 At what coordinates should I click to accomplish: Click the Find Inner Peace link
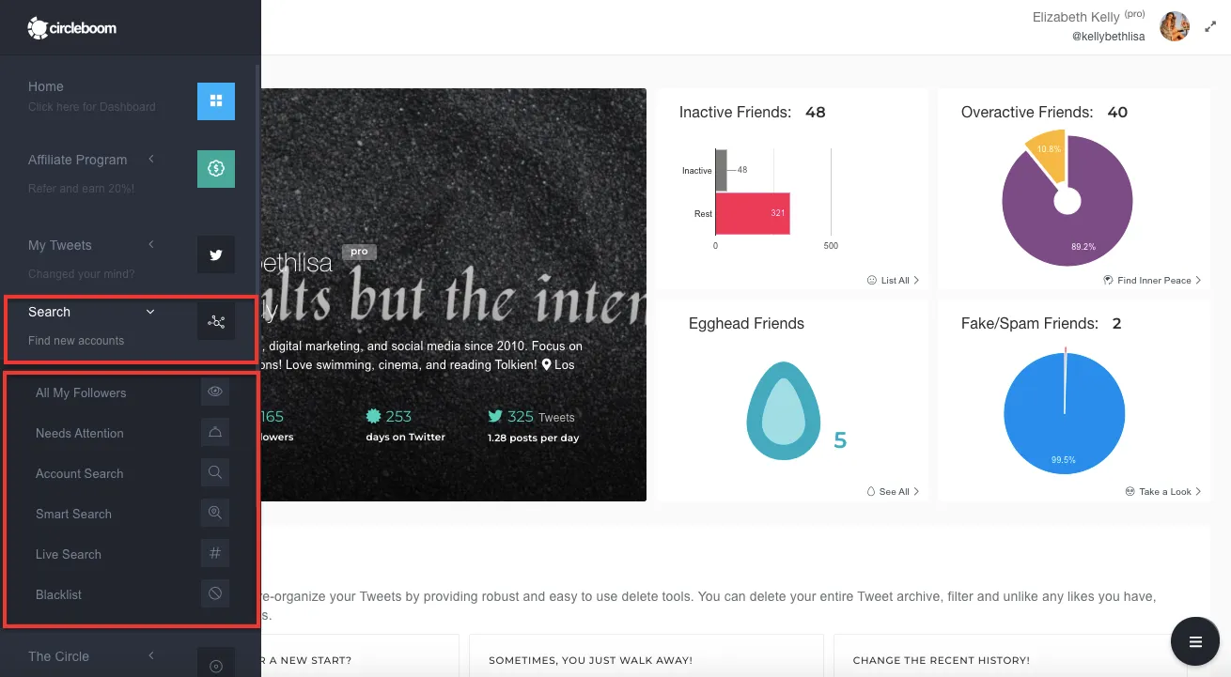coord(1152,280)
